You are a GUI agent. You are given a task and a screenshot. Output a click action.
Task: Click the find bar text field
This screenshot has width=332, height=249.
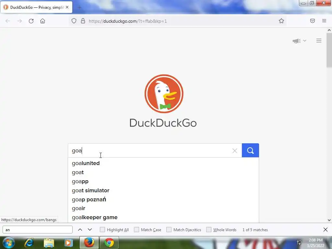tap(38, 230)
